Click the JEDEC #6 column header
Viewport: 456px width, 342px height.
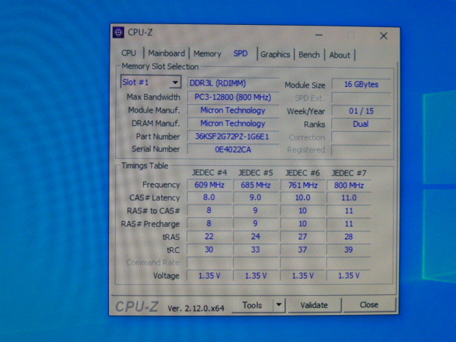[x=302, y=173]
